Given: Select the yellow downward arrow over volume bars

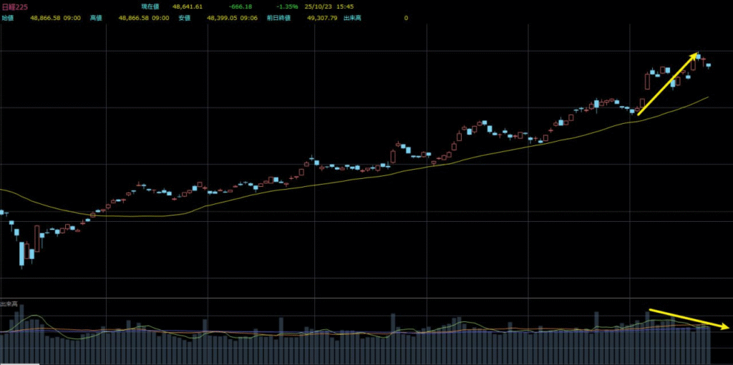Looking at the screenshot, I should click(x=689, y=318).
